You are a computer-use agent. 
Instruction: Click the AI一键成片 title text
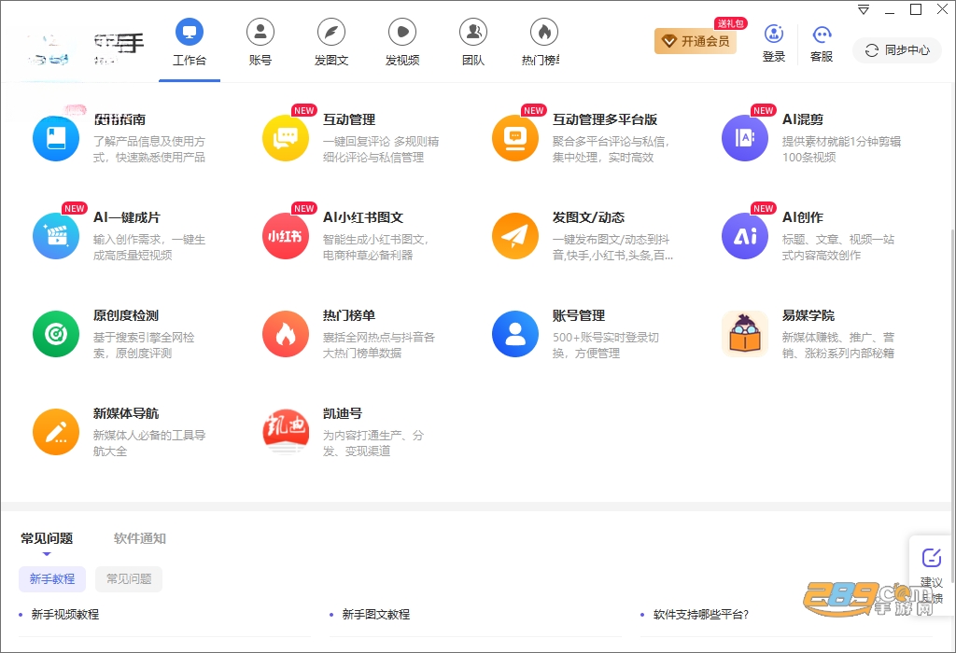click(x=127, y=217)
